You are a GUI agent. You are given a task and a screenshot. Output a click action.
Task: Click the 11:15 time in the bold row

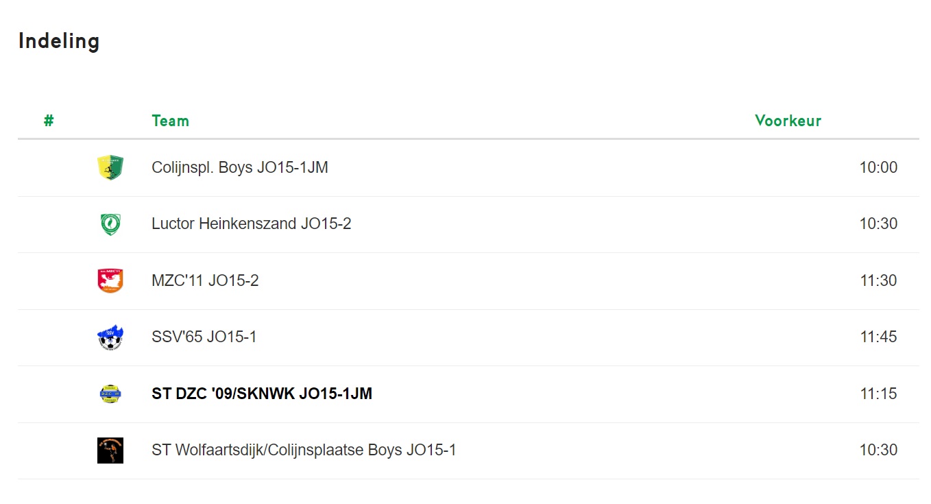pyautogui.click(x=878, y=394)
